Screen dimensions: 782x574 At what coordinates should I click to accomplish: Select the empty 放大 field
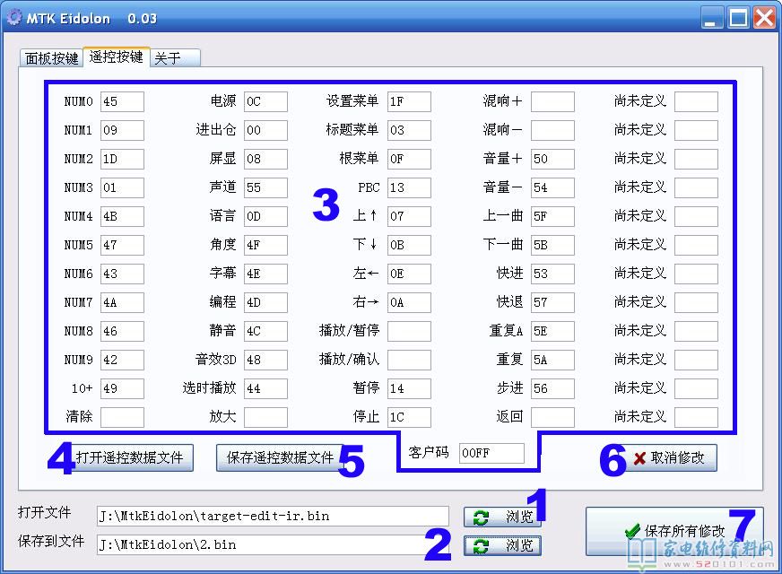265,417
